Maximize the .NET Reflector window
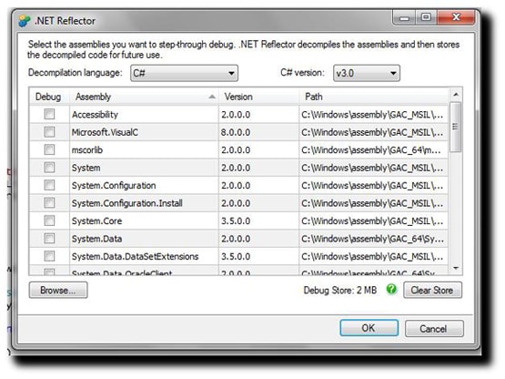 coord(426,17)
